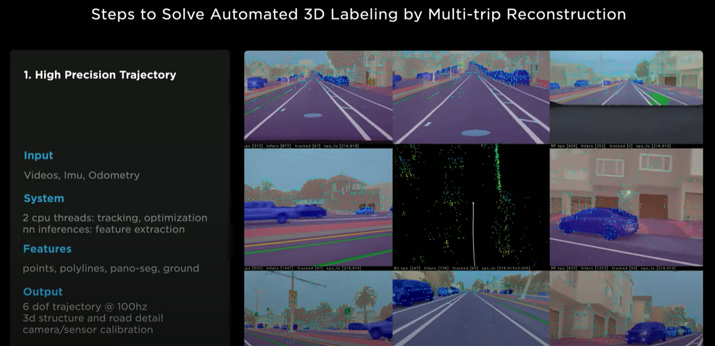Click the Input section heading
Screen dimensions: 715x346
pos(38,156)
